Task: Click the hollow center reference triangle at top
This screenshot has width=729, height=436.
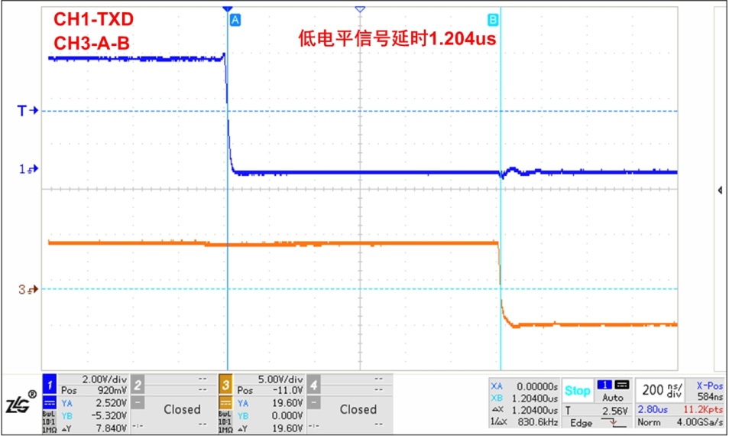Action: coord(360,9)
